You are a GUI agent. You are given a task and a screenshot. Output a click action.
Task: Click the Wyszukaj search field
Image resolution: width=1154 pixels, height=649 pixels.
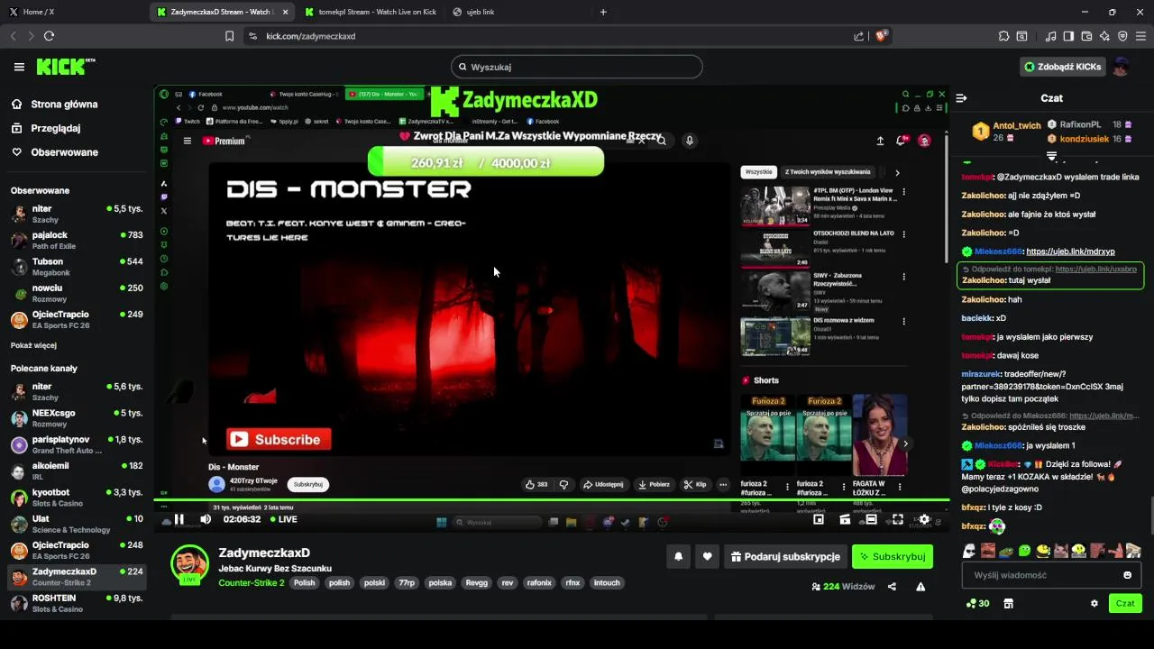(x=576, y=67)
